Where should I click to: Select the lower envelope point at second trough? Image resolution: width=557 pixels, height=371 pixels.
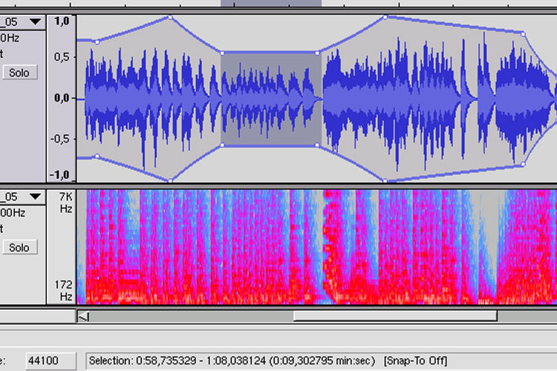(x=385, y=181)
